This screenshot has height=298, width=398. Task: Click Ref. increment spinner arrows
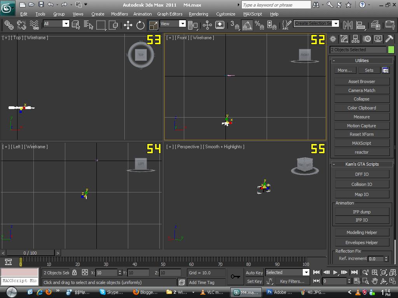coord(386,259)
